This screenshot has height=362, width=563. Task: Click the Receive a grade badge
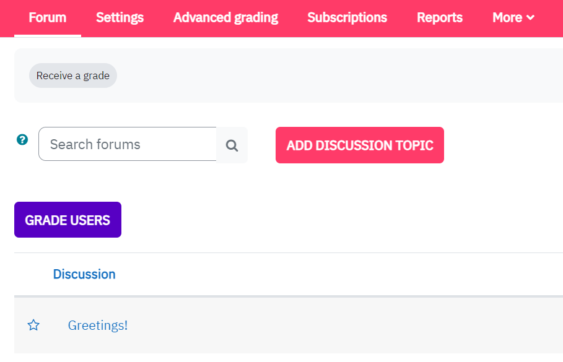click(x=73, y=75)
